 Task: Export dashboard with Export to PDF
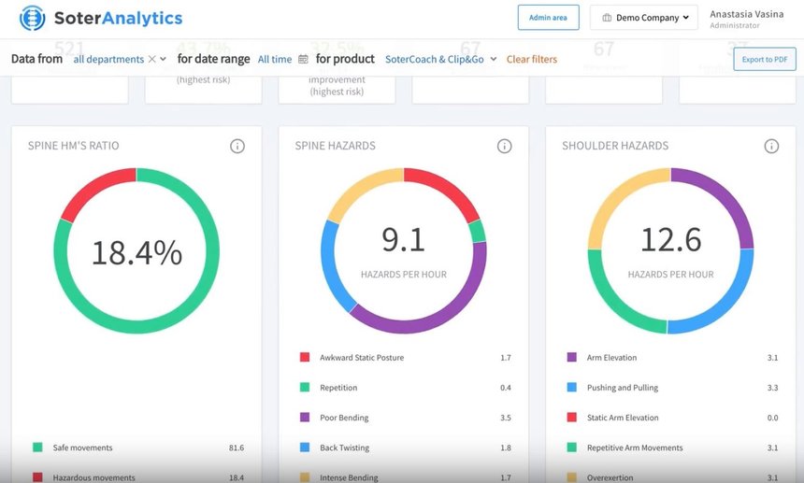click(x=765, y=59)
